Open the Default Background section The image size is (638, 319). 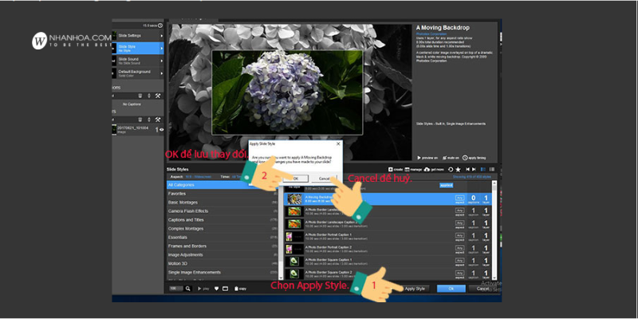coord(138,73)
